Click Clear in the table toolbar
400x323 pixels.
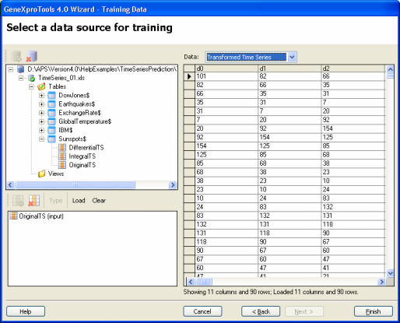[99, 201]
